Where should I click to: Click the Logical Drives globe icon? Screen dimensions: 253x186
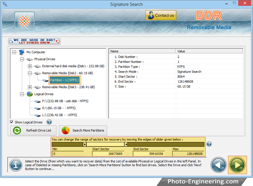point(30,94)
